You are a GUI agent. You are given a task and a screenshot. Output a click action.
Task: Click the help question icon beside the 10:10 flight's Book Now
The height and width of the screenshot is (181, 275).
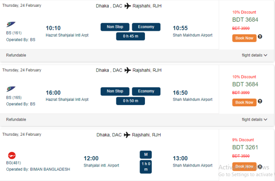[260, 37]
